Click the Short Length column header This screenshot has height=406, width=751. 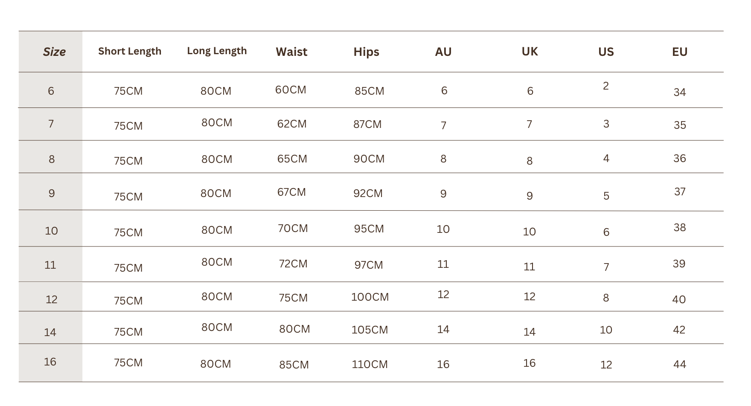coord(130,51)
